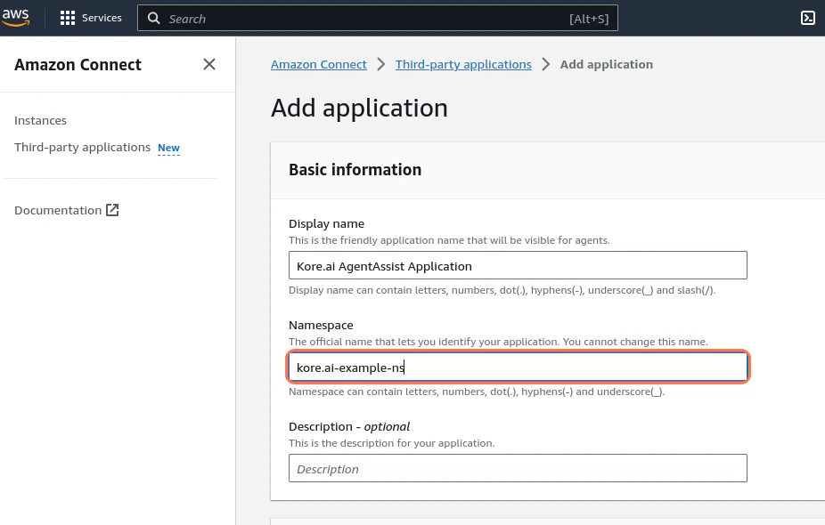Click the Display name field label
Image resolution: width=825 pixels, height=525 pixels.
(326, 224)
